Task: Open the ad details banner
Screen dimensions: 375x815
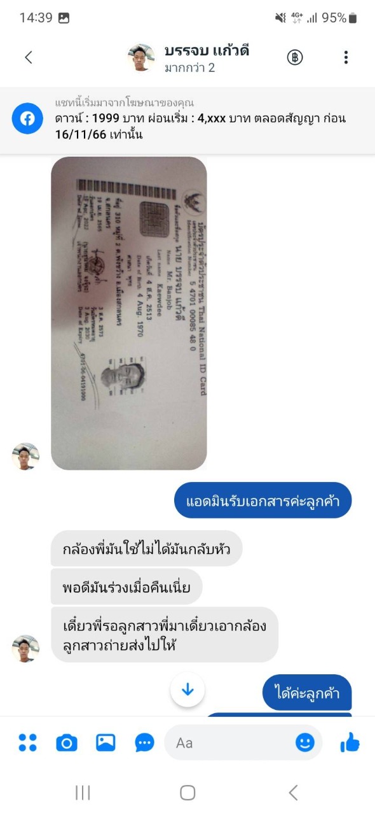Action: [187, 118]
